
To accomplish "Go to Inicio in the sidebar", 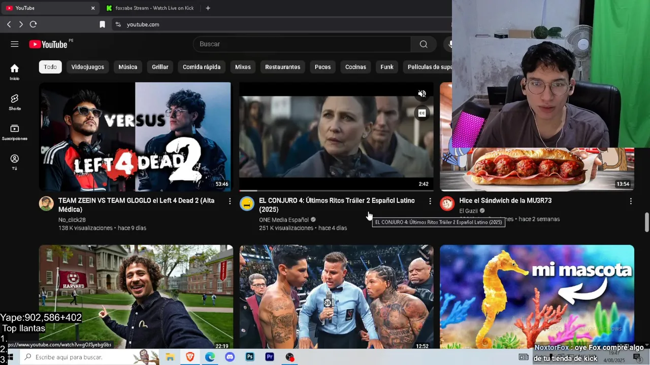I will click(x=14, y=72).
